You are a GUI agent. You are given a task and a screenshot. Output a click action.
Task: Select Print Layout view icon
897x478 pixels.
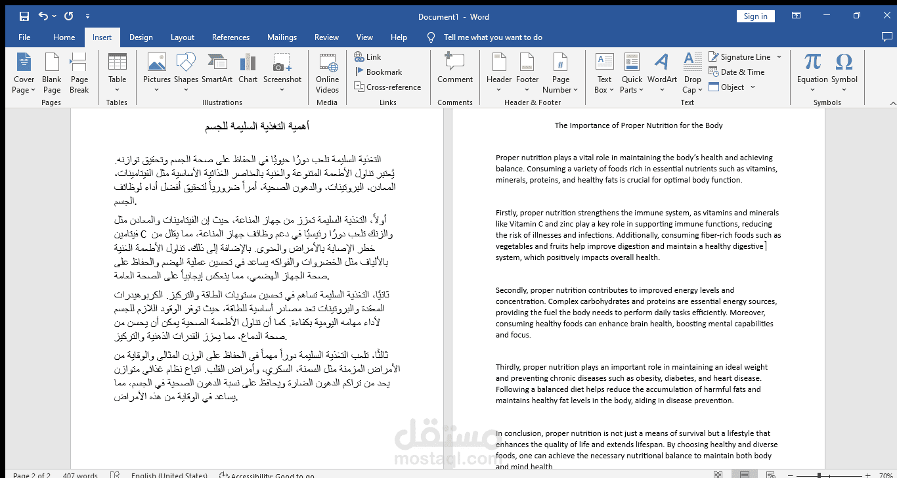pyautogui.click(x=745, y=475)
